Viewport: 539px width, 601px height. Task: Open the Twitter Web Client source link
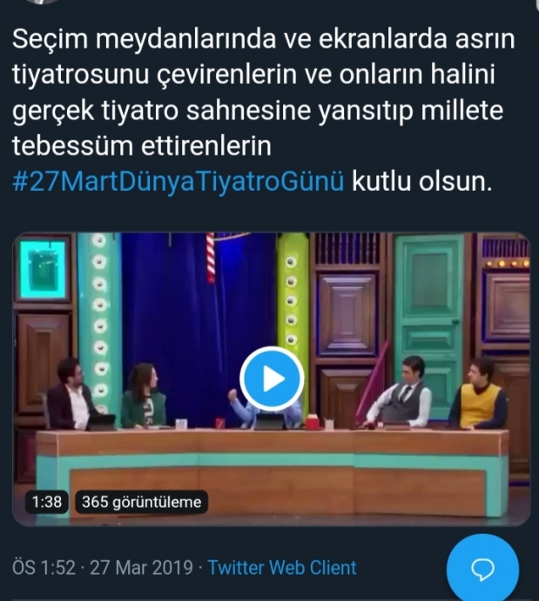pos(282,567)
